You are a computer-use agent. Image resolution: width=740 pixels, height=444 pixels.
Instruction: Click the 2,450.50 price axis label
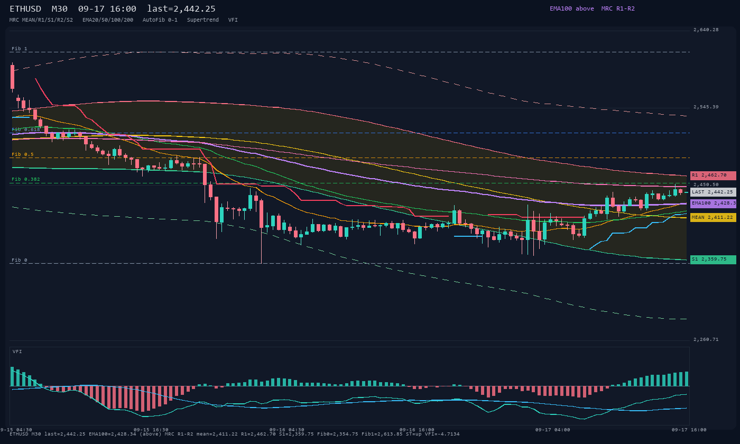tap(706, 184)
